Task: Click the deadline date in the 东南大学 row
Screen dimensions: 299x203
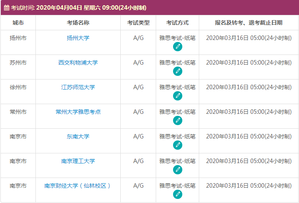Action: coord(249,136)
